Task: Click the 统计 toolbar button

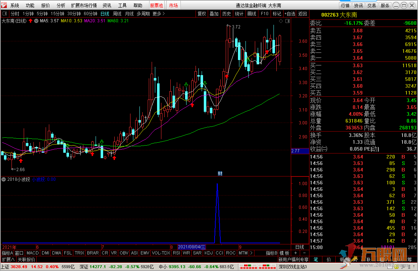Action: point(239,14)
